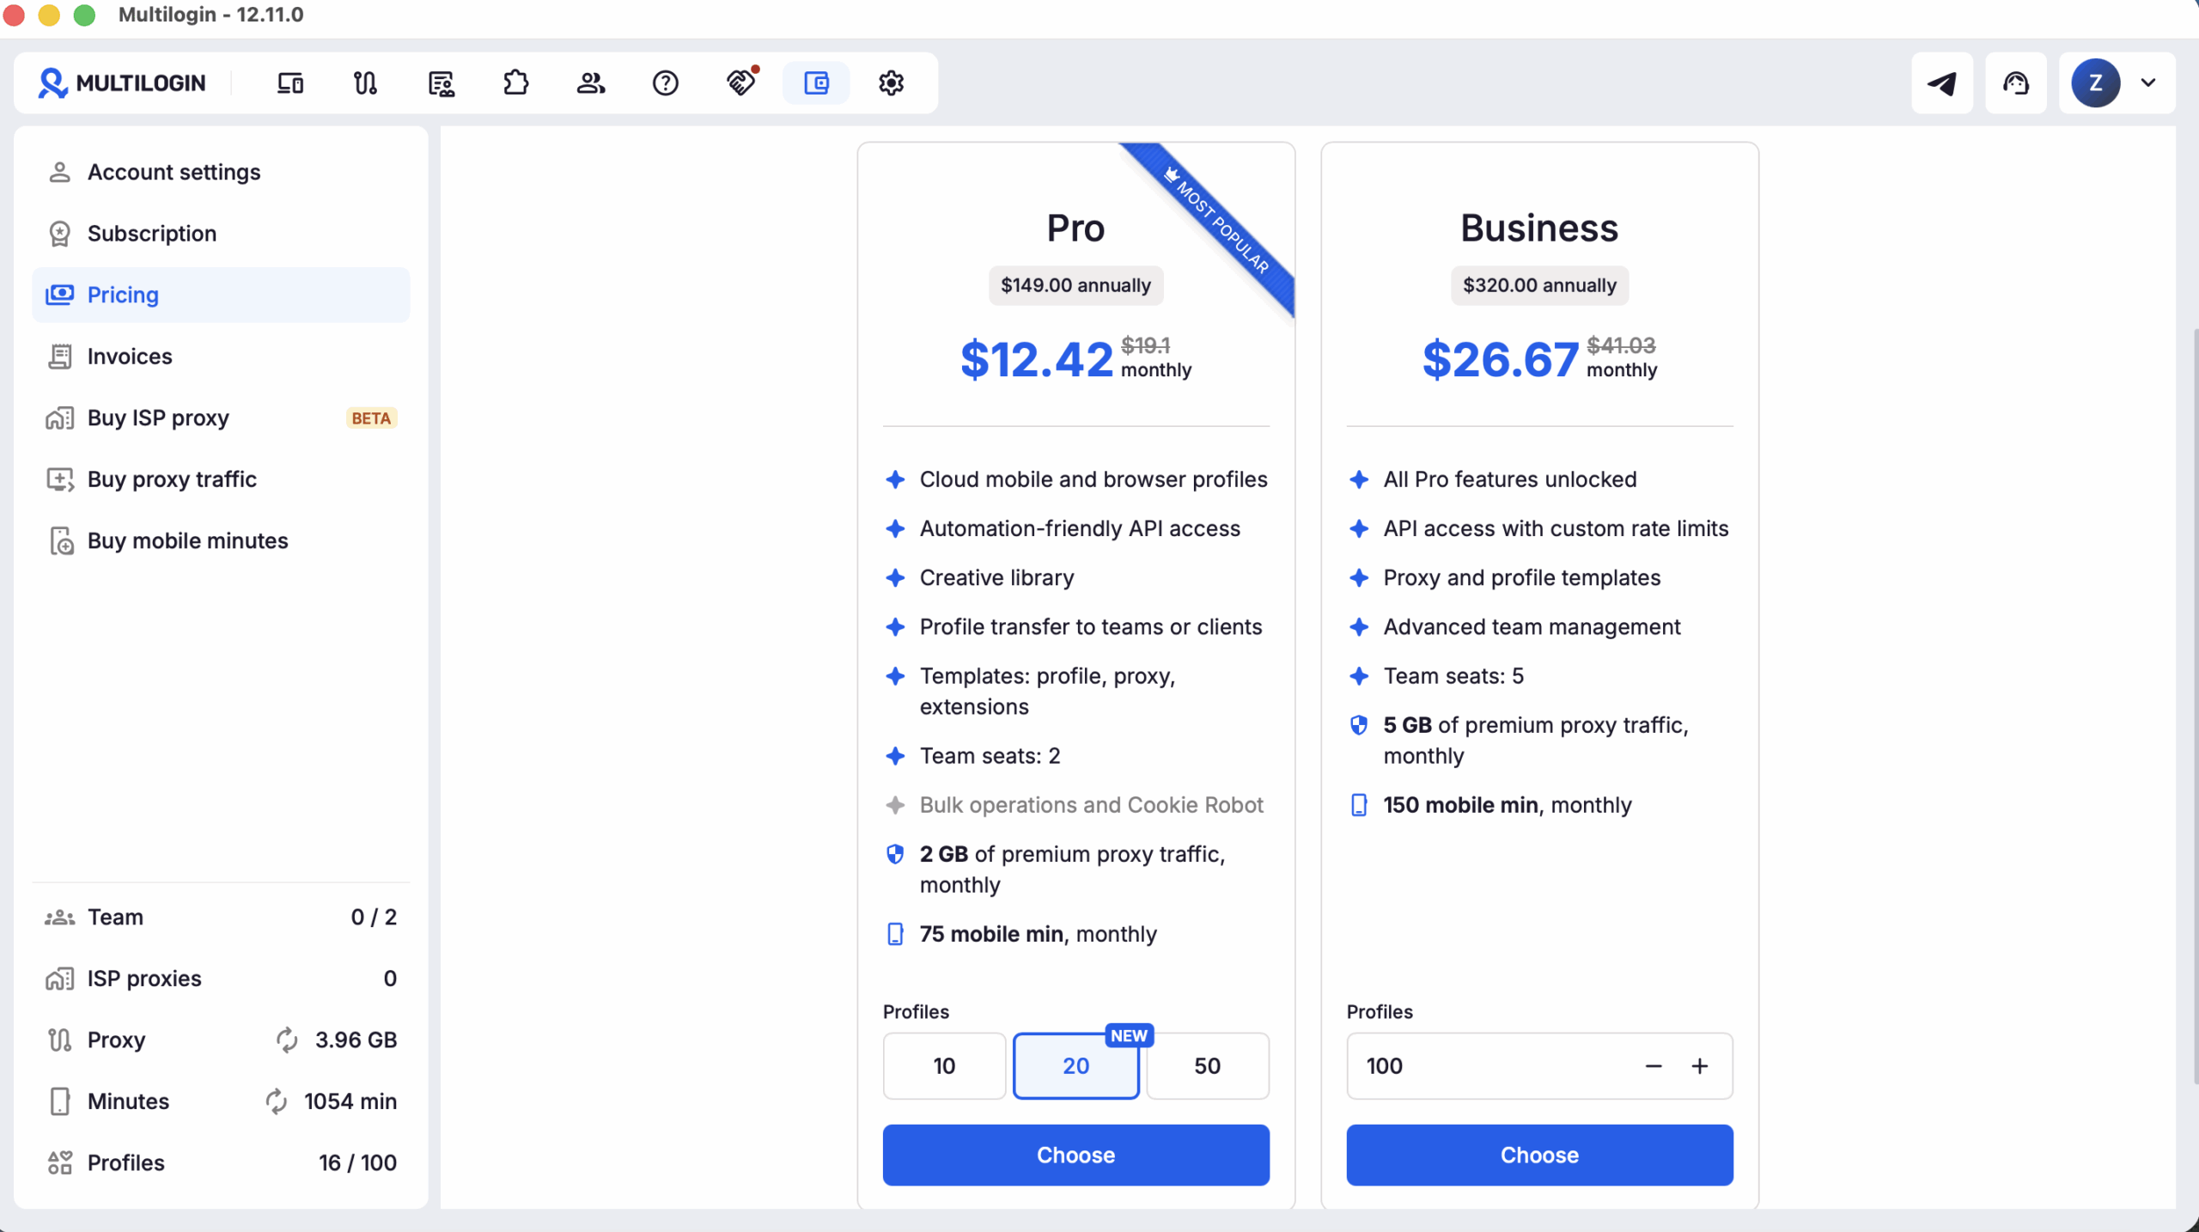The width and height of the screenshot is (2199, 1232).
Task: Click the BETA badge beside Buy ISP proxy
Action: 371,418
